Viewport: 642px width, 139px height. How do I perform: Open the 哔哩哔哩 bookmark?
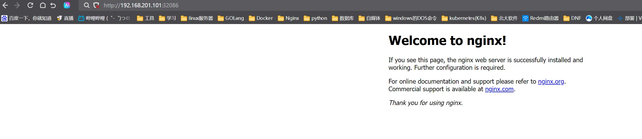104,18
